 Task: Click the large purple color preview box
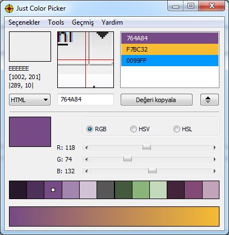click(x=30, y=132)
